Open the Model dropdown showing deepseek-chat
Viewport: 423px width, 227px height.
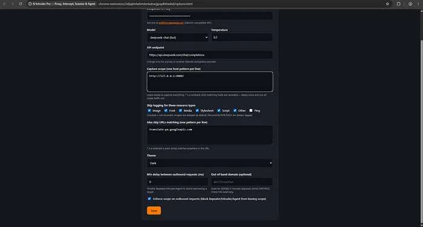point(178,37)
